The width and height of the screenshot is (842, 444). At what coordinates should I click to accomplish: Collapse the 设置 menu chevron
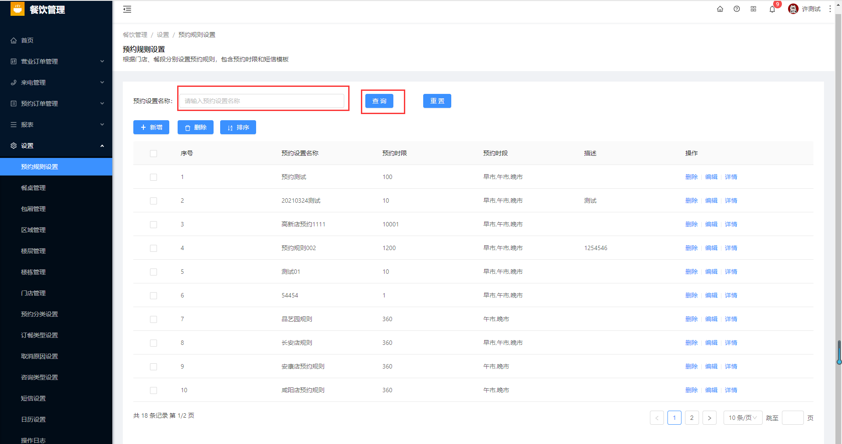pos(102,146)
